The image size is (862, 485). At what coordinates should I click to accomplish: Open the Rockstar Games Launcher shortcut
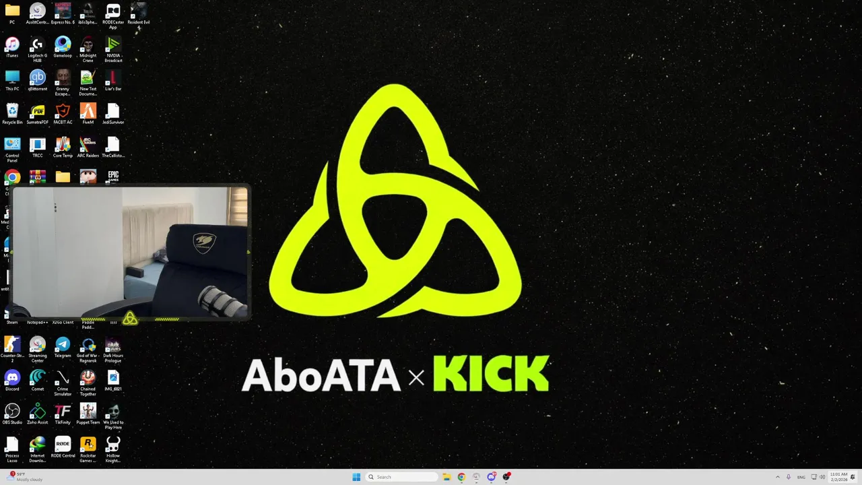coord(88,450)
